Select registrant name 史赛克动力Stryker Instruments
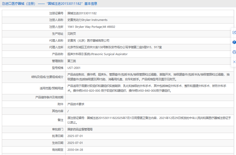 [x=88, y=20]
